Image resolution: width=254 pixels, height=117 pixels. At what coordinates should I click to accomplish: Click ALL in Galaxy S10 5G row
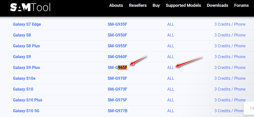point(171,111)
